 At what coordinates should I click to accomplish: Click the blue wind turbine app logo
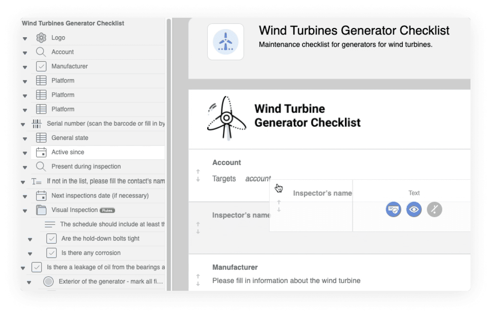point(225,42)
